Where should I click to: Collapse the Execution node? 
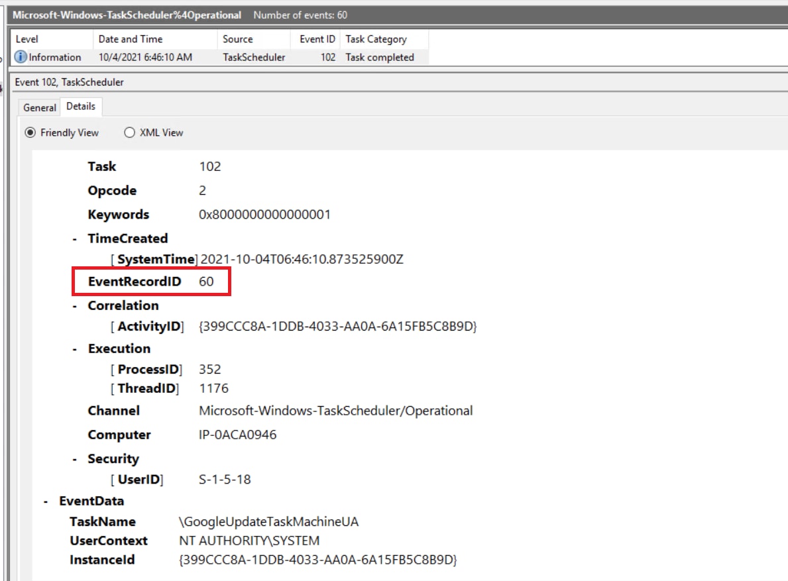pos(75,350)
